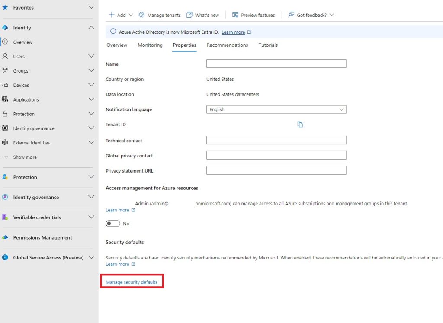Click the Technical contact input field
This screenshot has width=443, height=323.
276,140
